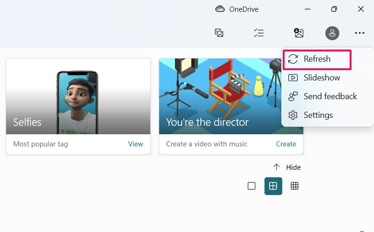The height and width of the screenshot is (232, 374).
Task: Choose Refresh from the menu
Action: (317, 59)
